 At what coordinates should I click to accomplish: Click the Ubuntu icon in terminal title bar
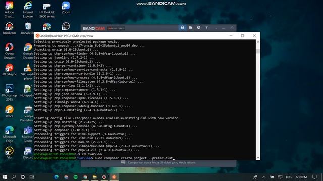pos(37,36)
